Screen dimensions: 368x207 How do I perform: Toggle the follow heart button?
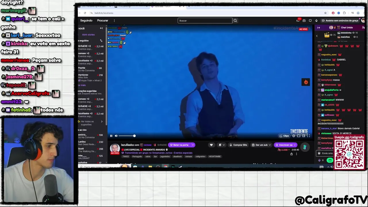(211, 145)
